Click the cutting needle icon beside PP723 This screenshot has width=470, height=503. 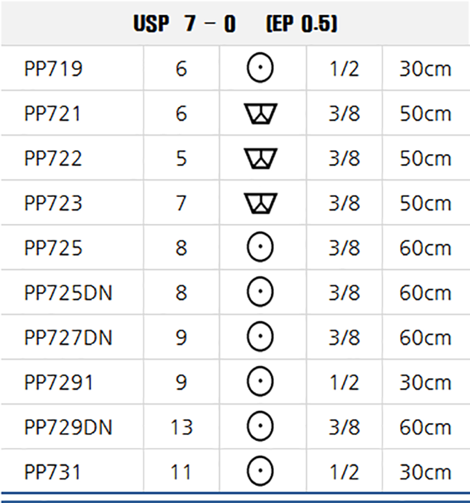(261, 203)
